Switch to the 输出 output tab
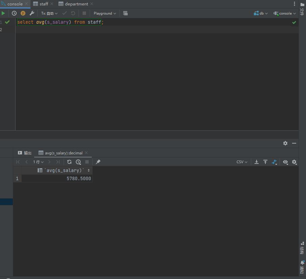The image size is (306, 279). (25, 153)
